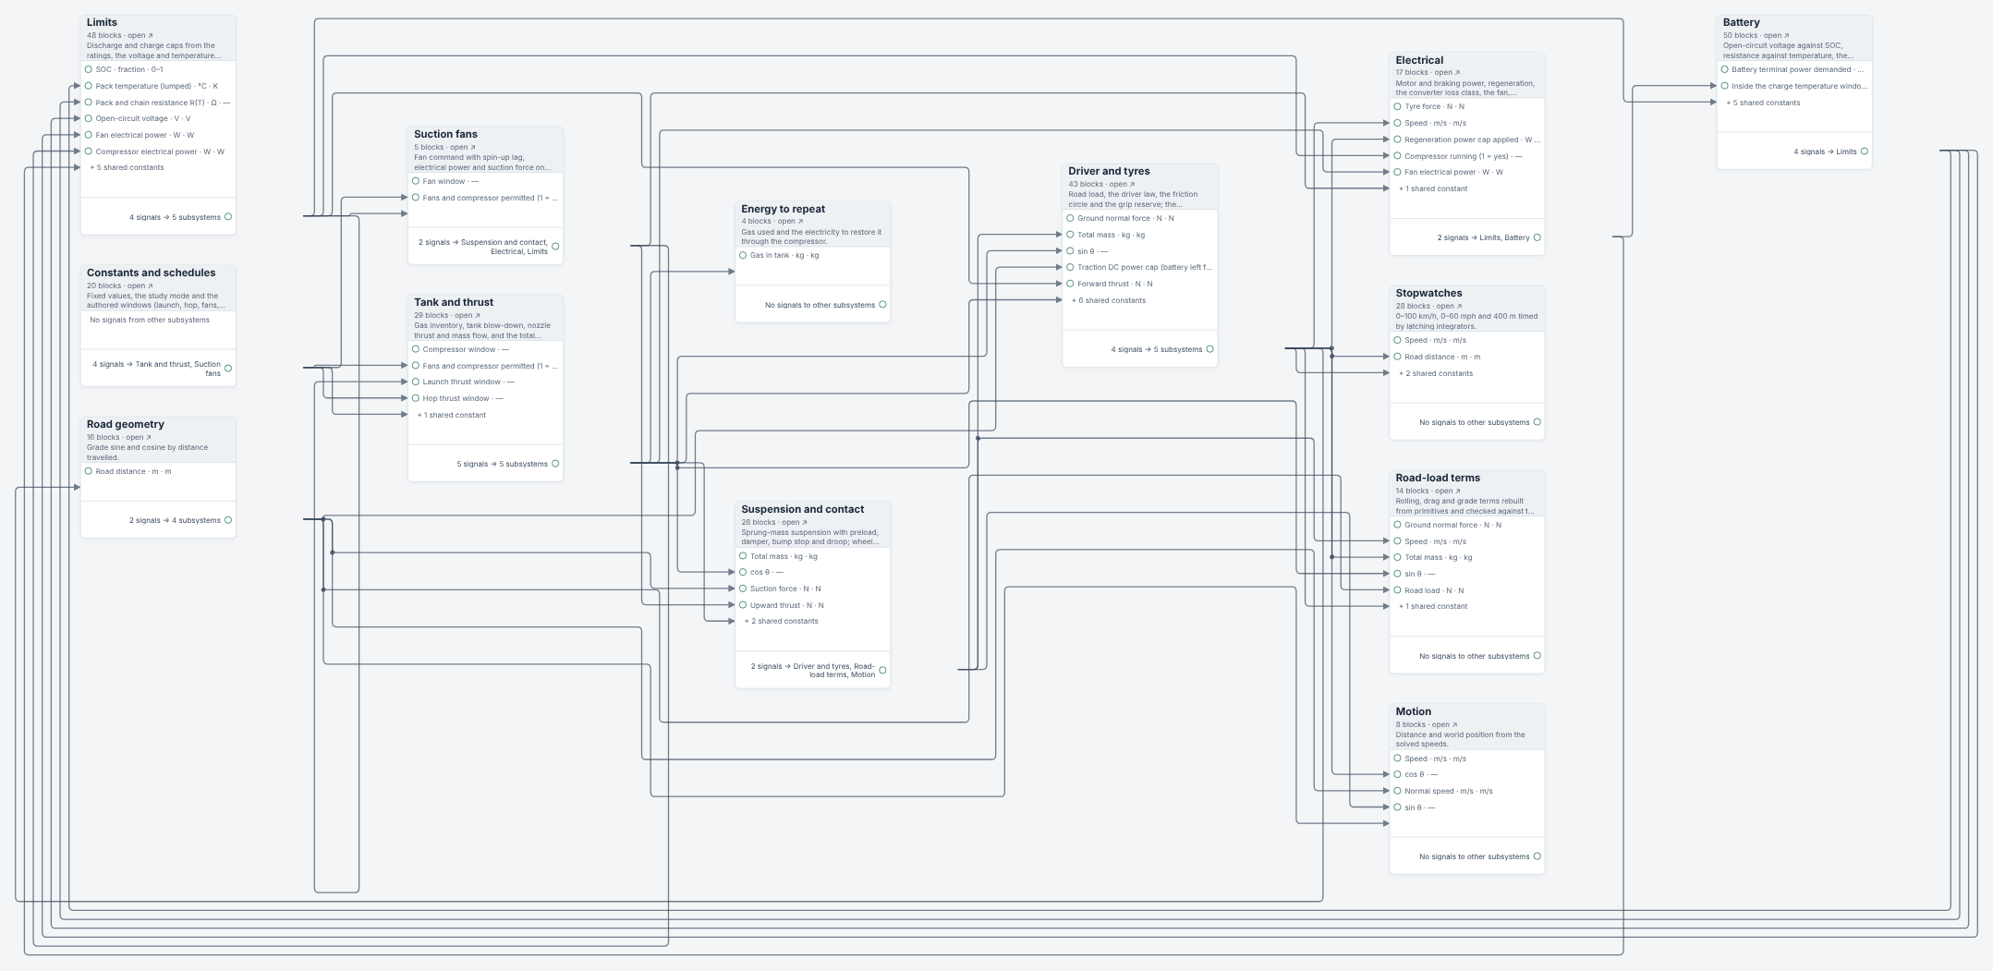Select the Gas in tank port circle
This screenshot has height=971, width=1993.
pos(743,255)
